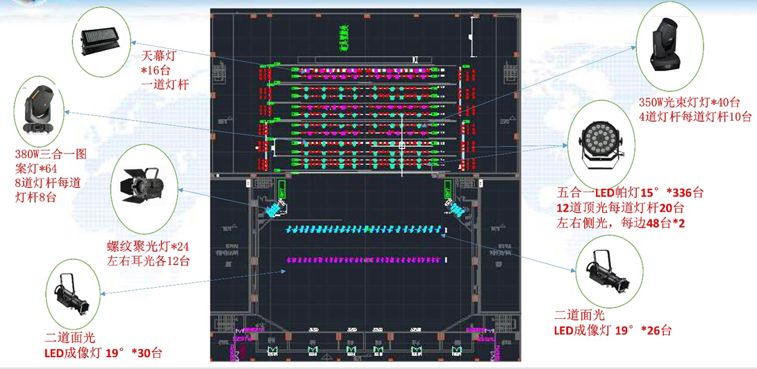This screenshot has height=369, width=757.
Task: Select the cyan front light row in drawing
Action: click(365, 229)
